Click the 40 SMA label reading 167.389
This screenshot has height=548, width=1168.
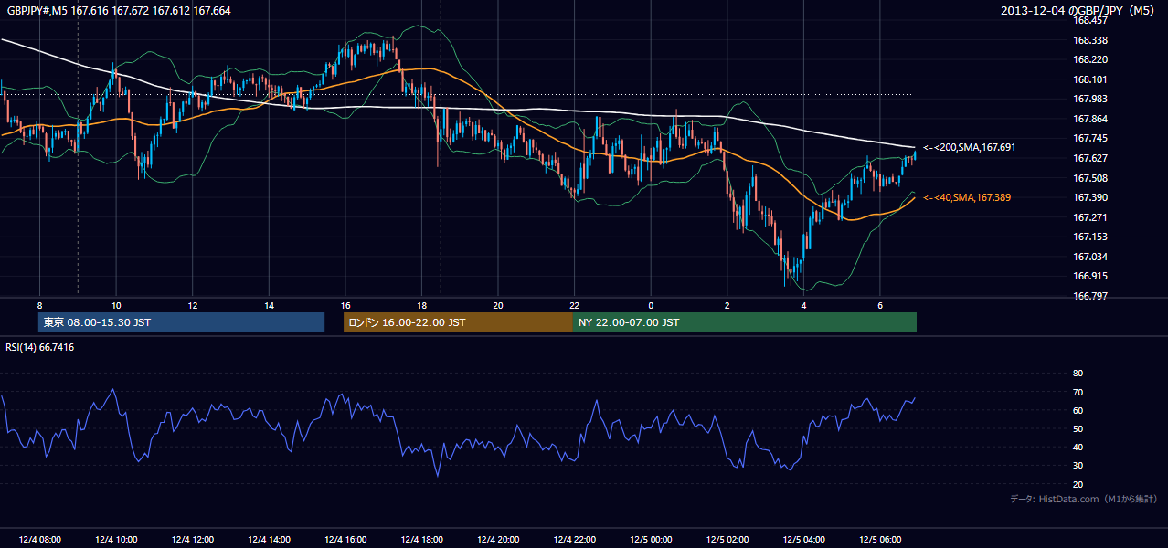967,197
